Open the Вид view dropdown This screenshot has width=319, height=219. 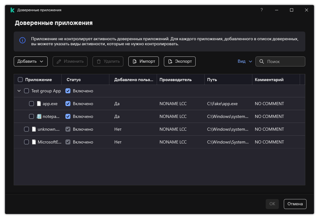[x=245, y=61]
